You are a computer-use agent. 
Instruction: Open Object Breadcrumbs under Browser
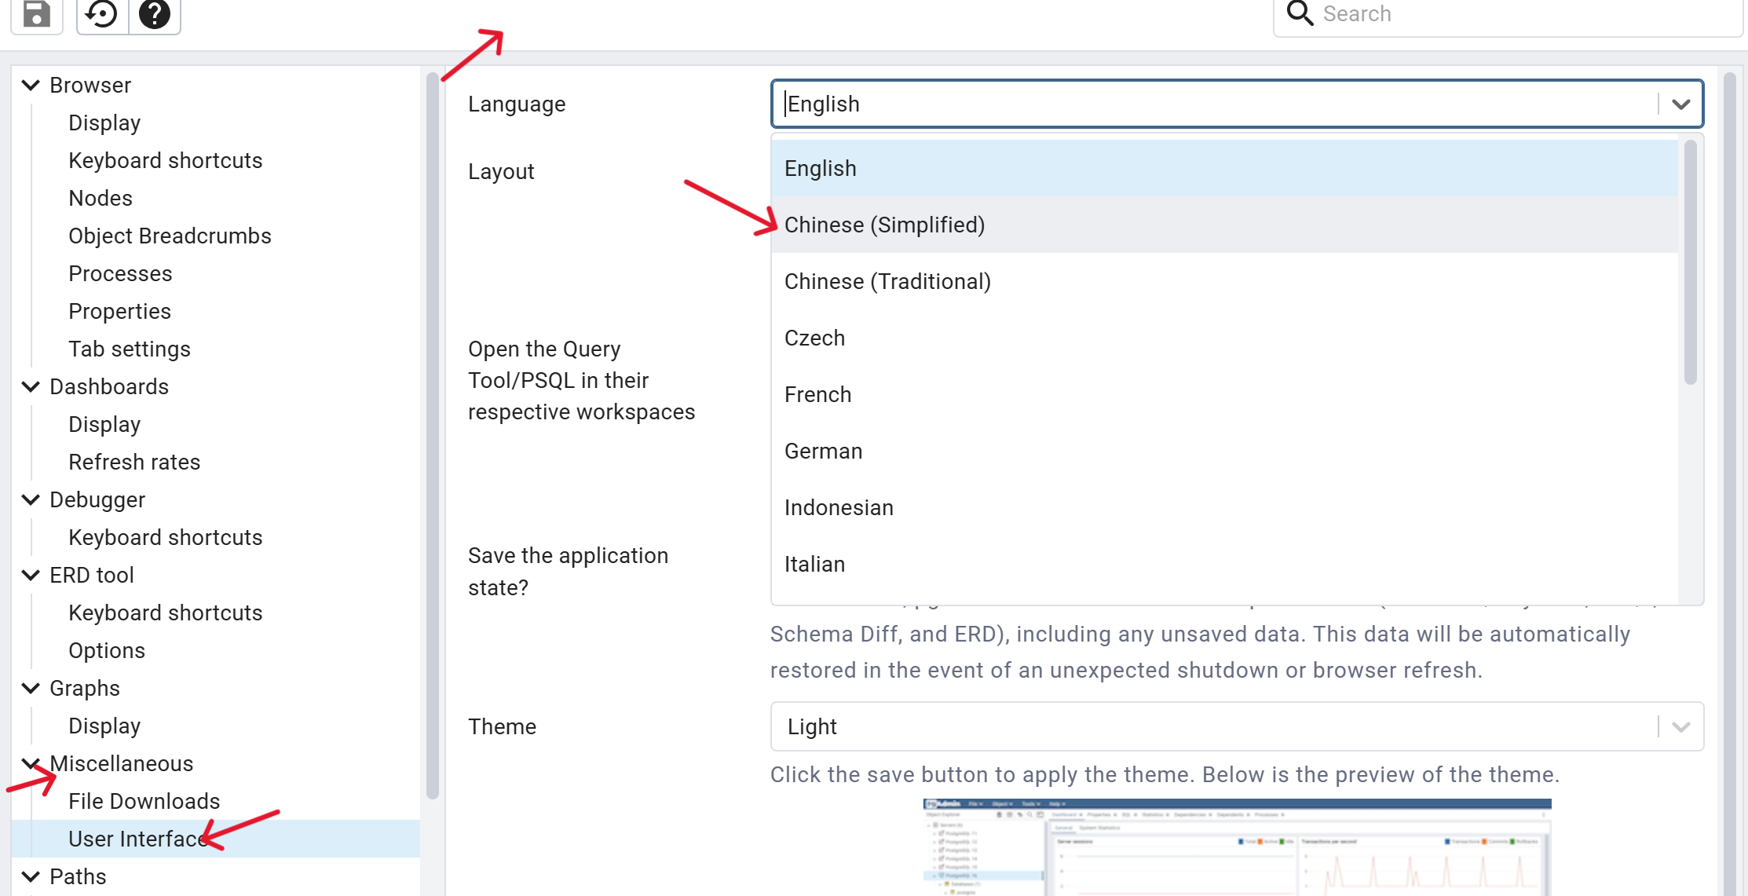170,236
